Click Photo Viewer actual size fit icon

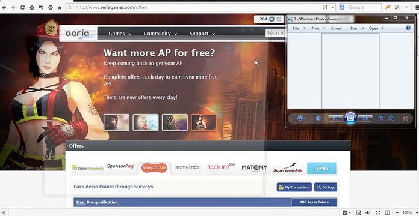coord(318,118)
